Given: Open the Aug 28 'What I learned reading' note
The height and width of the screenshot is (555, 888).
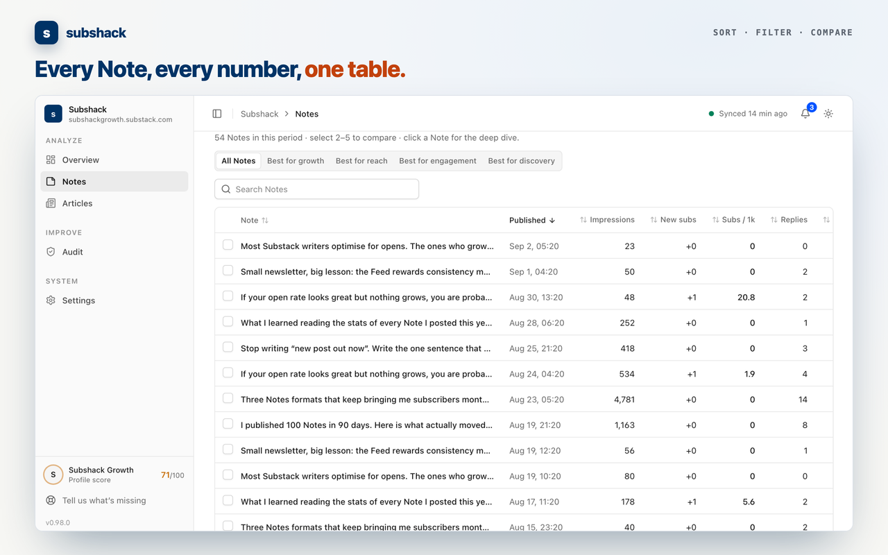Looking at the screenshot, I should (366, 323).
